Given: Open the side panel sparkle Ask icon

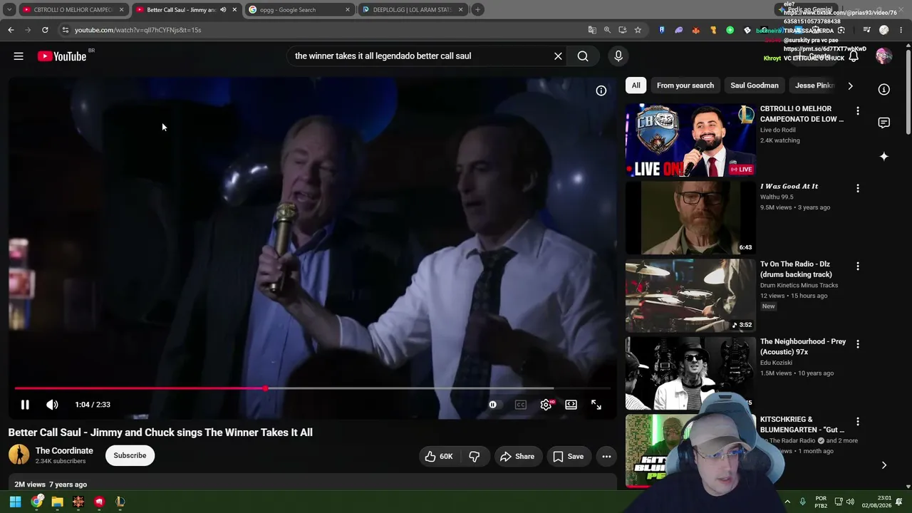Looking at the screenshot, I should point(883,157).
